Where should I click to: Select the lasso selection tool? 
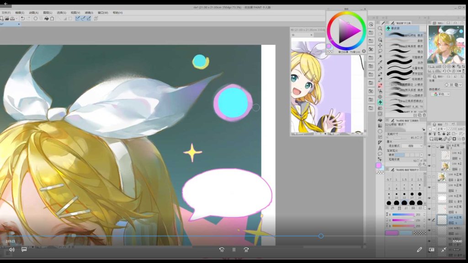point(380,51)
